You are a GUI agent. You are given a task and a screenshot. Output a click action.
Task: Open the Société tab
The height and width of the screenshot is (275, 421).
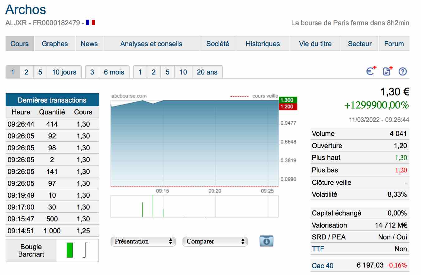pos(218,44)
